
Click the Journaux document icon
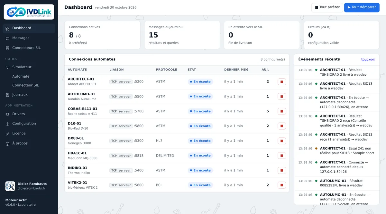(7, 95)
